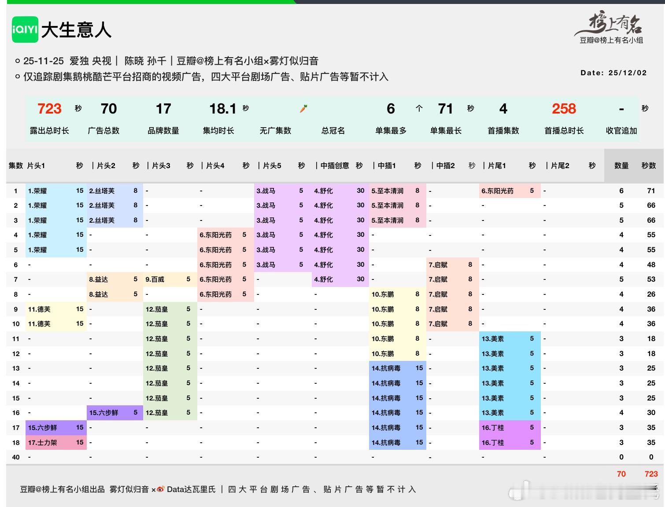This screenshot has width=665, height=507.
Task: Click 6.东阳光药 in the 片尾1 column
Action: pyautogui.click(x=498, y=191)
